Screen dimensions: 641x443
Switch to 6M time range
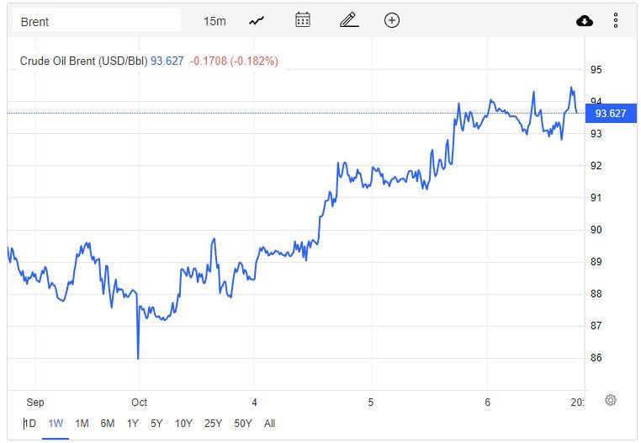108,424
